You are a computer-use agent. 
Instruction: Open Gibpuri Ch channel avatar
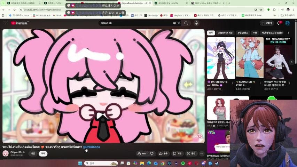[6, 153]
